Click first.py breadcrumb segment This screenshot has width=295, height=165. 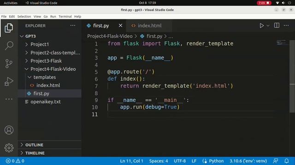click(154, 36)
